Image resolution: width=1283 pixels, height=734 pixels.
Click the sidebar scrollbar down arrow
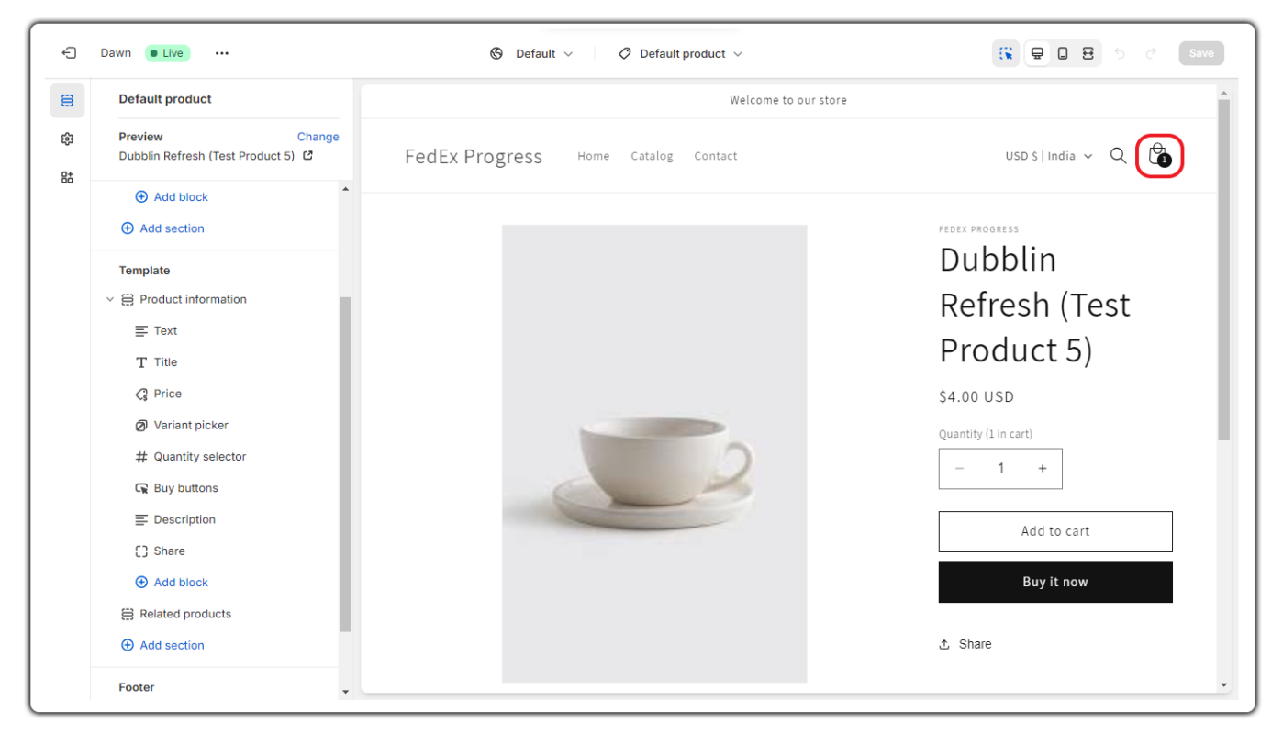click(x=345, y=692)
